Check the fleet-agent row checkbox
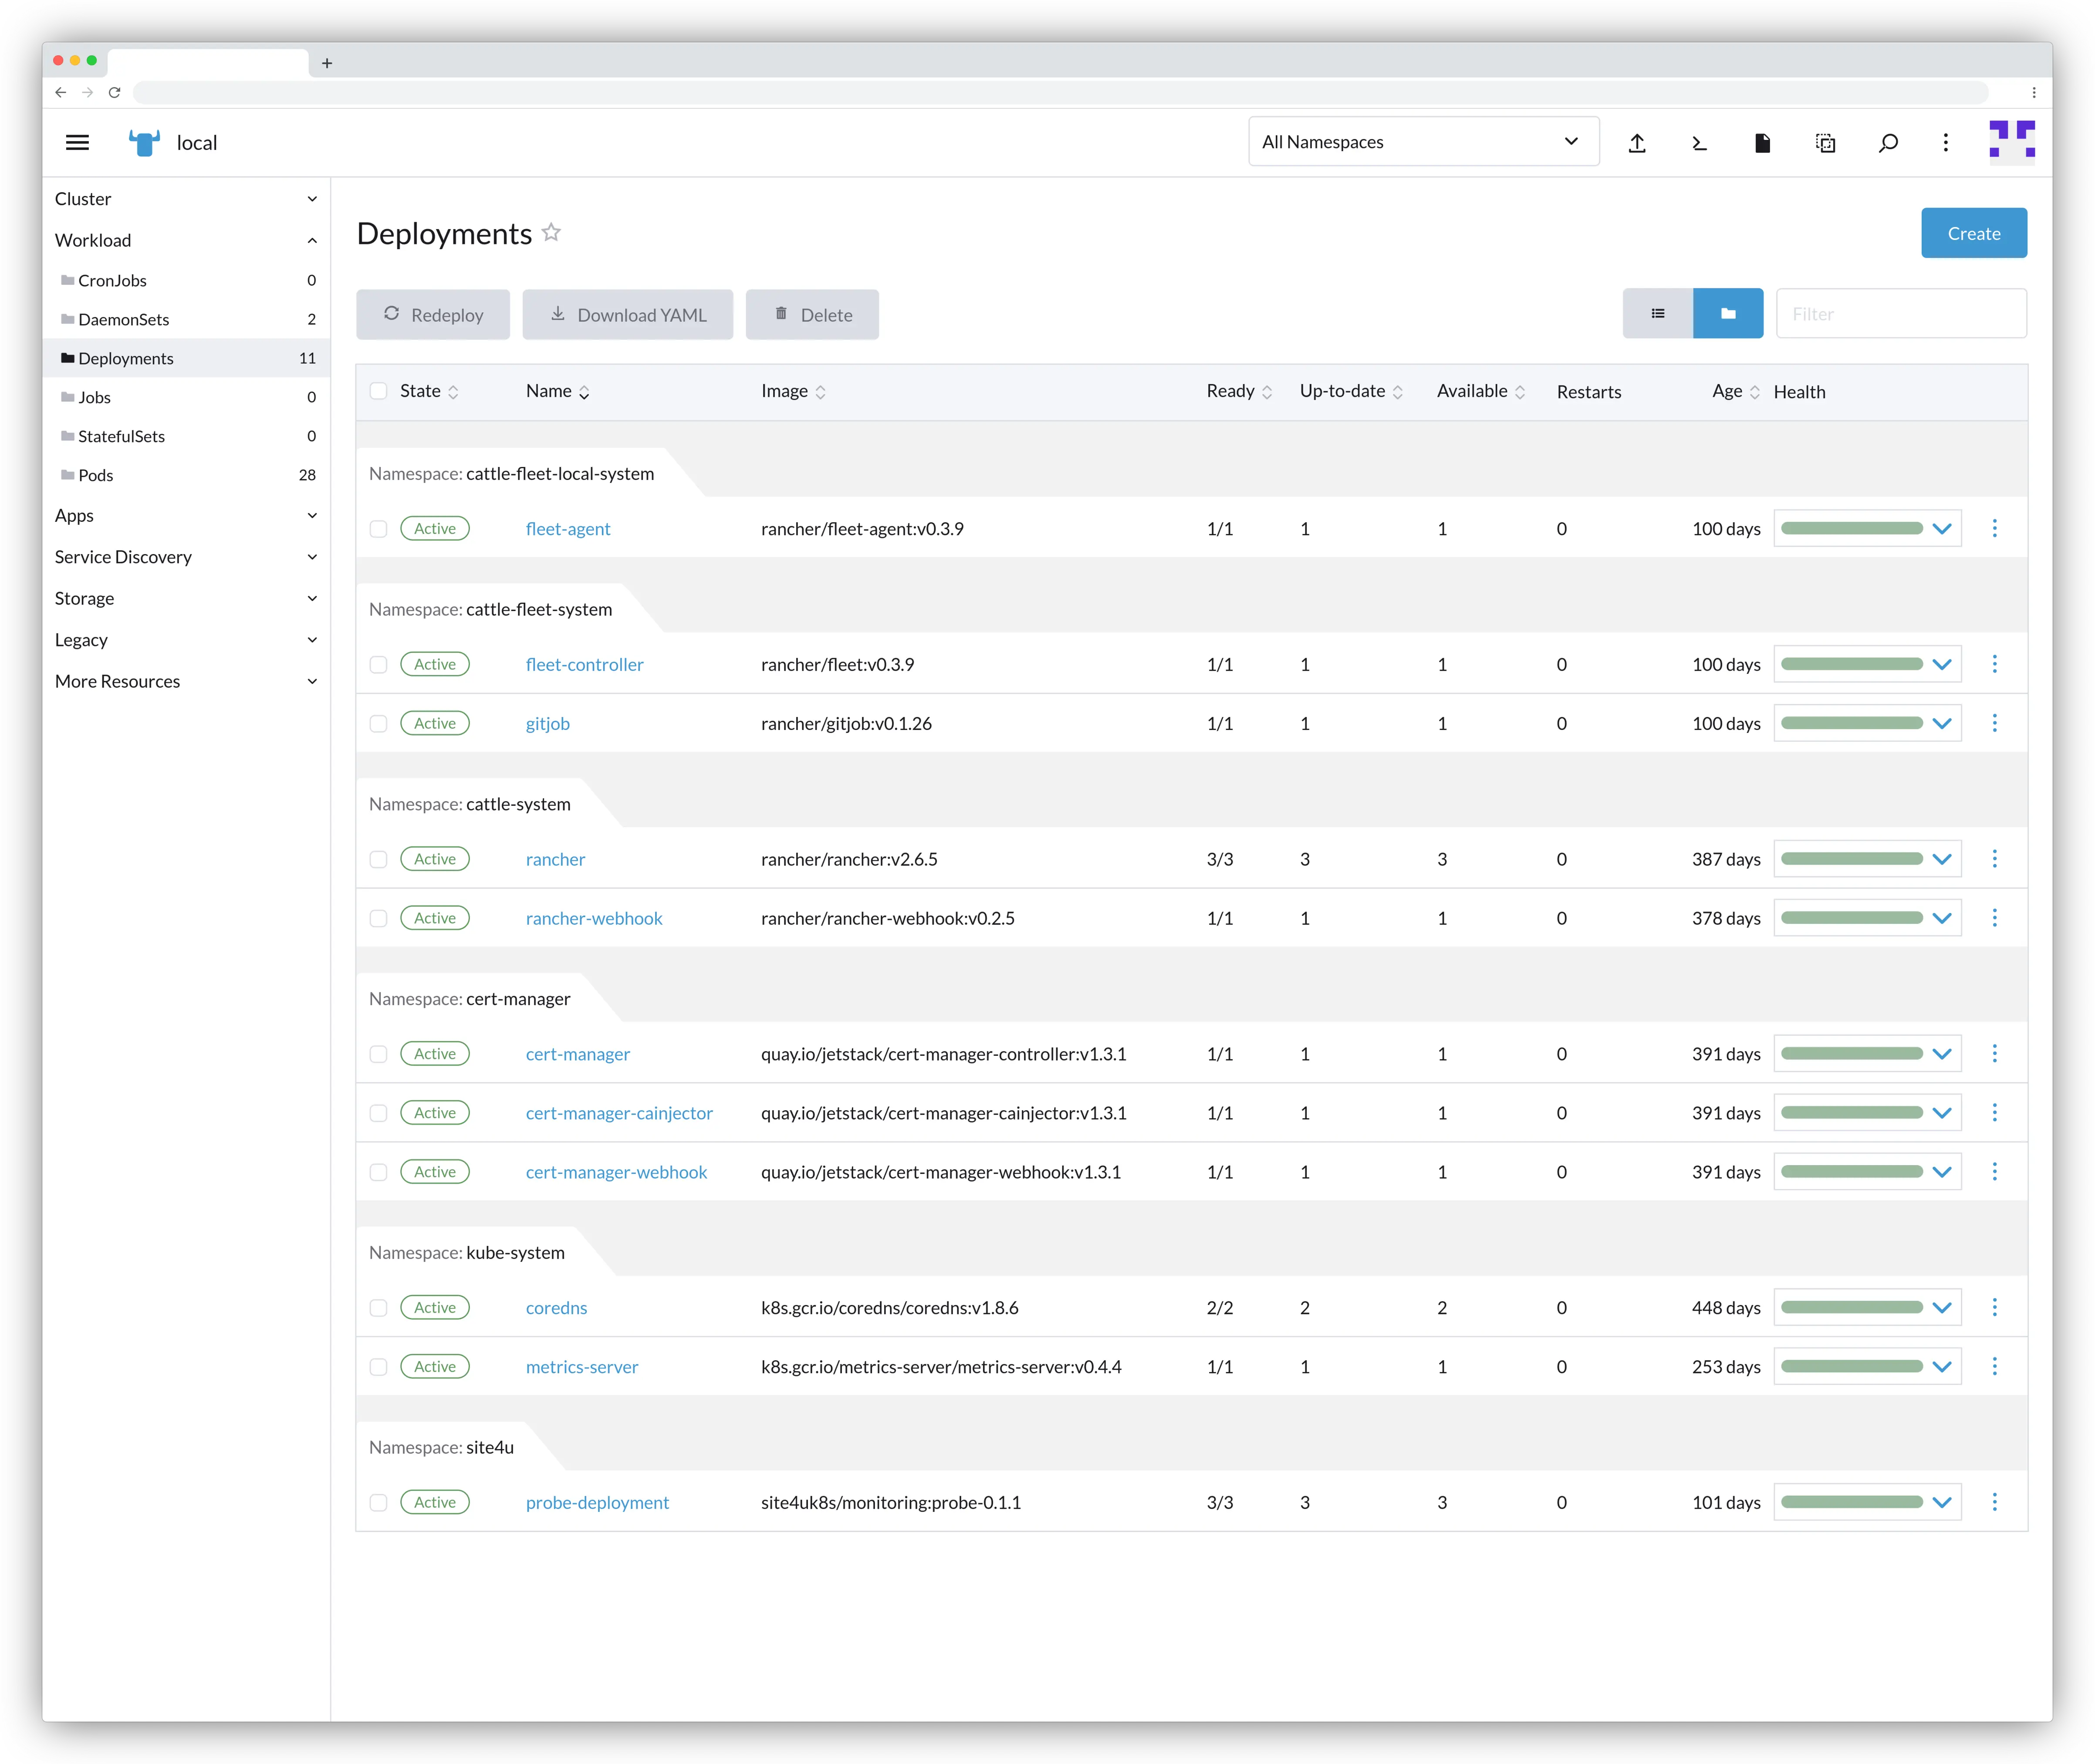The image size is (2095, 1764). (378, 529)
